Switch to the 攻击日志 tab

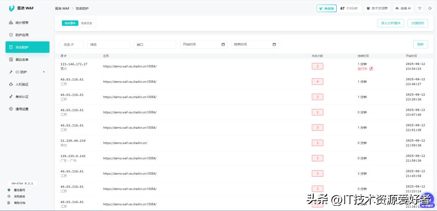[x=87, y=23]
